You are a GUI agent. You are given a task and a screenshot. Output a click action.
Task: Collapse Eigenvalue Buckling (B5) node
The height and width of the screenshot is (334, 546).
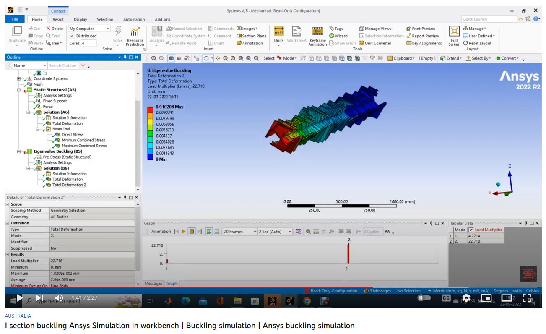click(19, 151)
